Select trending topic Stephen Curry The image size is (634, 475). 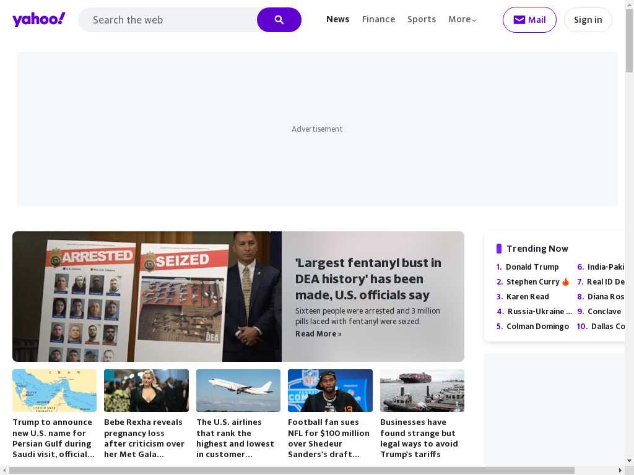click(x=533, y=282)
